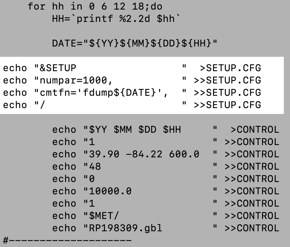Click ">>CONTROL" on the RP198309.gbl line
Image resolution: width=290 pixels, height=247 pixels.
251,228
